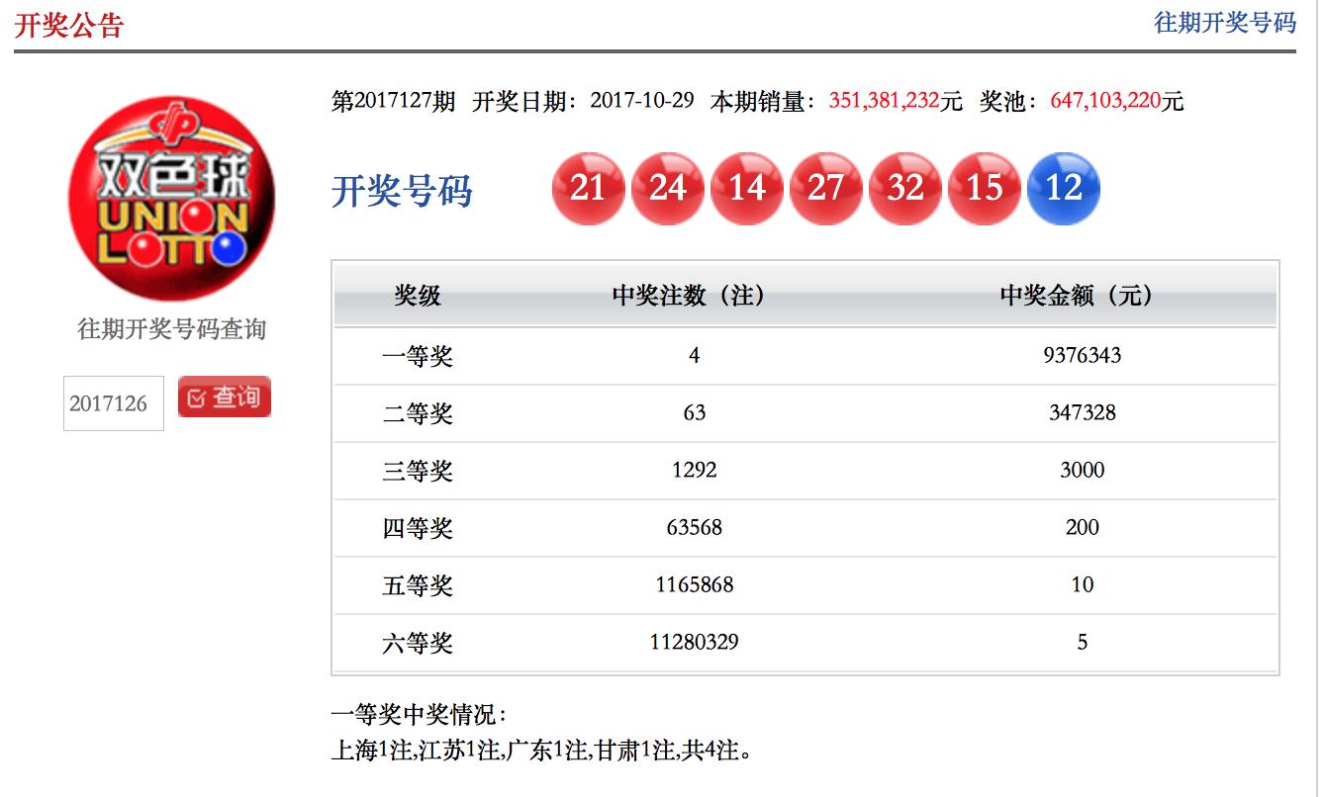Click fourth prize amount 200
This screenshot has height=797, width=1326.
1083,527
